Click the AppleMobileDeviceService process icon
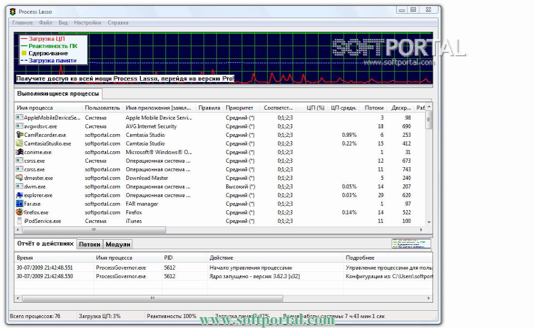 [20, 118]
